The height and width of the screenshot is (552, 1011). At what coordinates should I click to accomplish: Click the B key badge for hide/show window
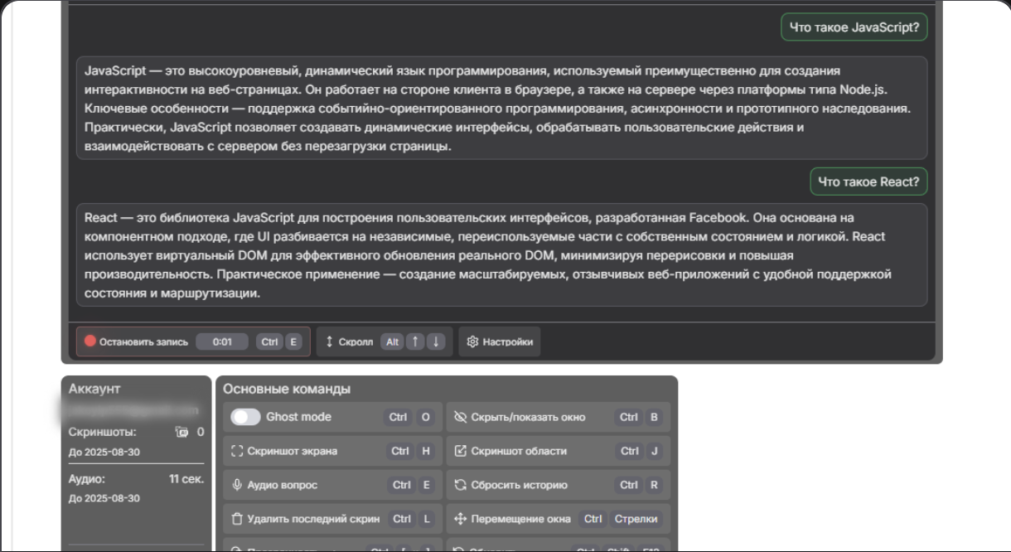tap(654, 417)
